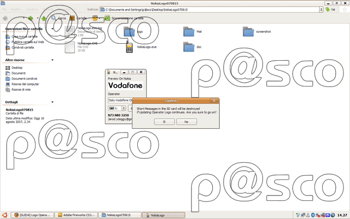
Task: Click the Vodafone logo preview image
Action: (x=125, y=85)
